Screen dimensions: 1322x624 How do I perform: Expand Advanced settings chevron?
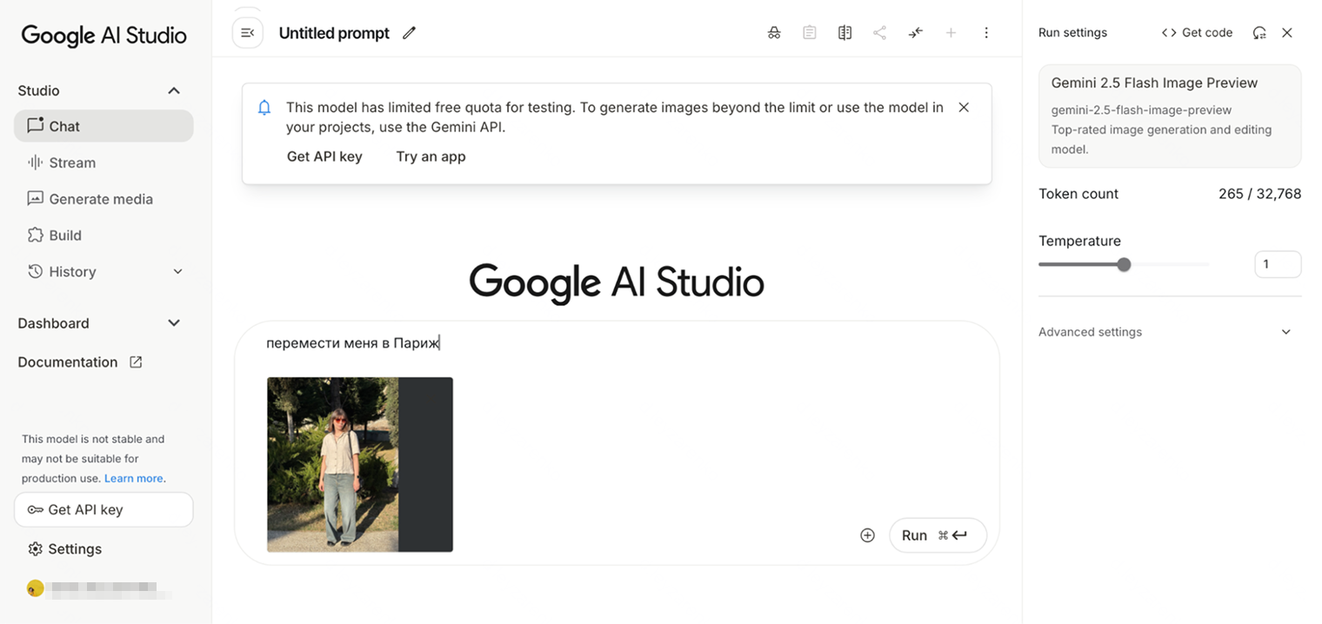1286,332
